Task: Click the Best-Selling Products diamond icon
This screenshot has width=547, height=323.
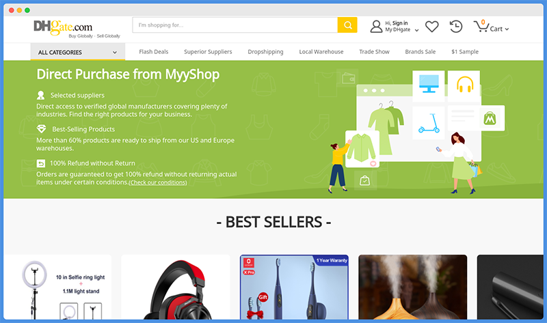Action: pyautogui.click(x=41, y=129)
